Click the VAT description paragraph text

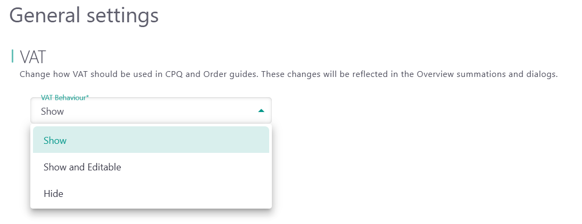pos(288,74)
